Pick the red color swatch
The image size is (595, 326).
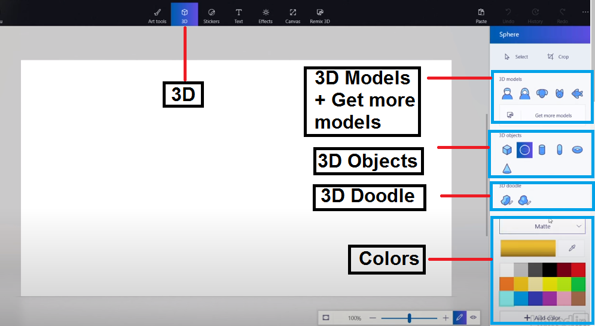(578, 270)
